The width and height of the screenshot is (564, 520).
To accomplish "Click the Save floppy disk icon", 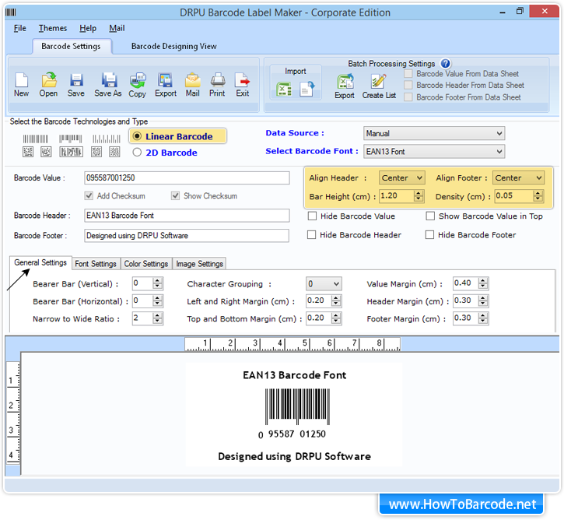I will click(76, 81).
